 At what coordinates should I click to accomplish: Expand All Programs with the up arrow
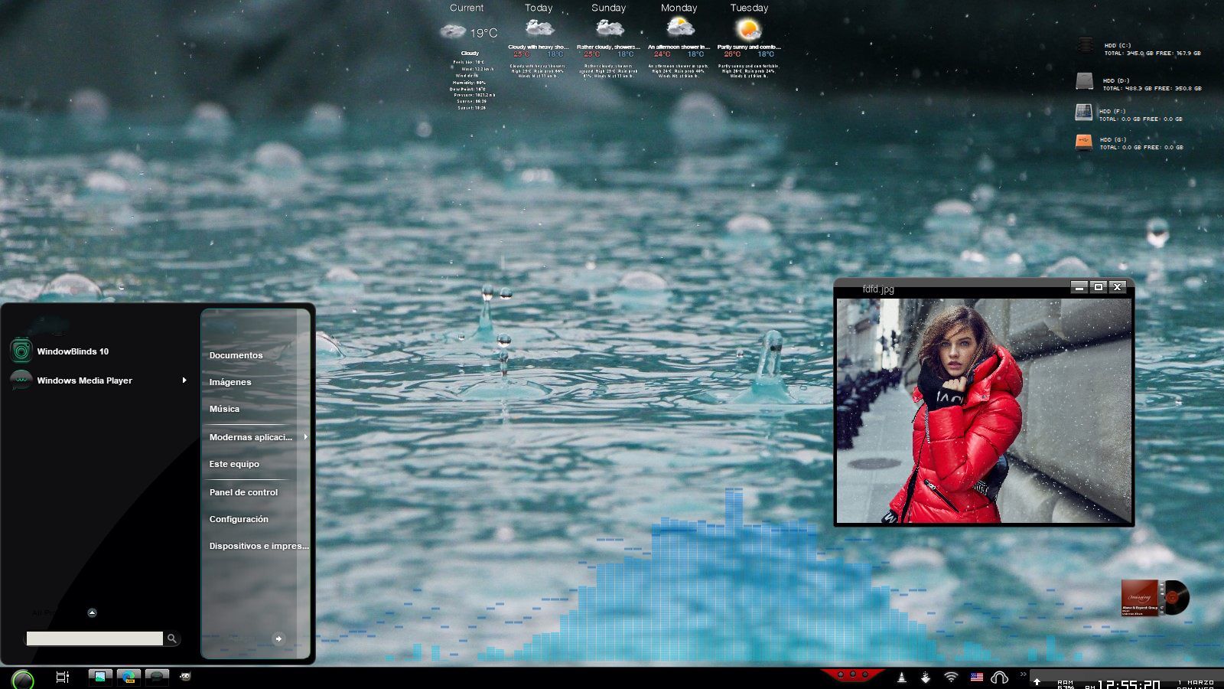92,612
